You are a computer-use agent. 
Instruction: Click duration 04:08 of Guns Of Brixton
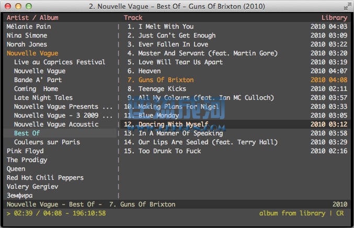click(x=338, y=80)
